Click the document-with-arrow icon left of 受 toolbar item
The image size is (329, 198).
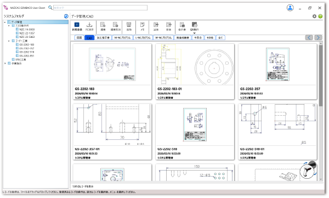[156, 25]
